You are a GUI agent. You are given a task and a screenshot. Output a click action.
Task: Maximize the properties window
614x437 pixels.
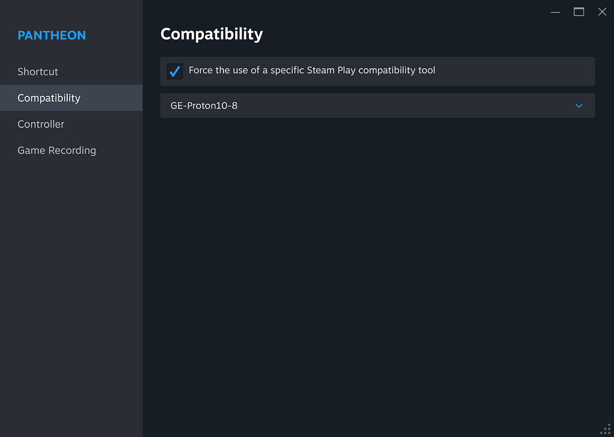(x=579, y=12)
